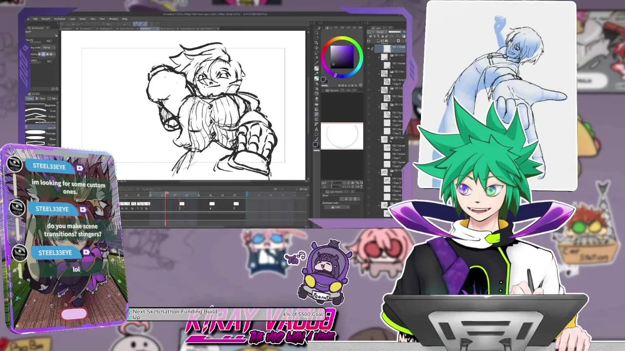Select the first anti-aliasing option (none)
The width and height of the screenshot is (625, 351).
[x=39, y=54]
